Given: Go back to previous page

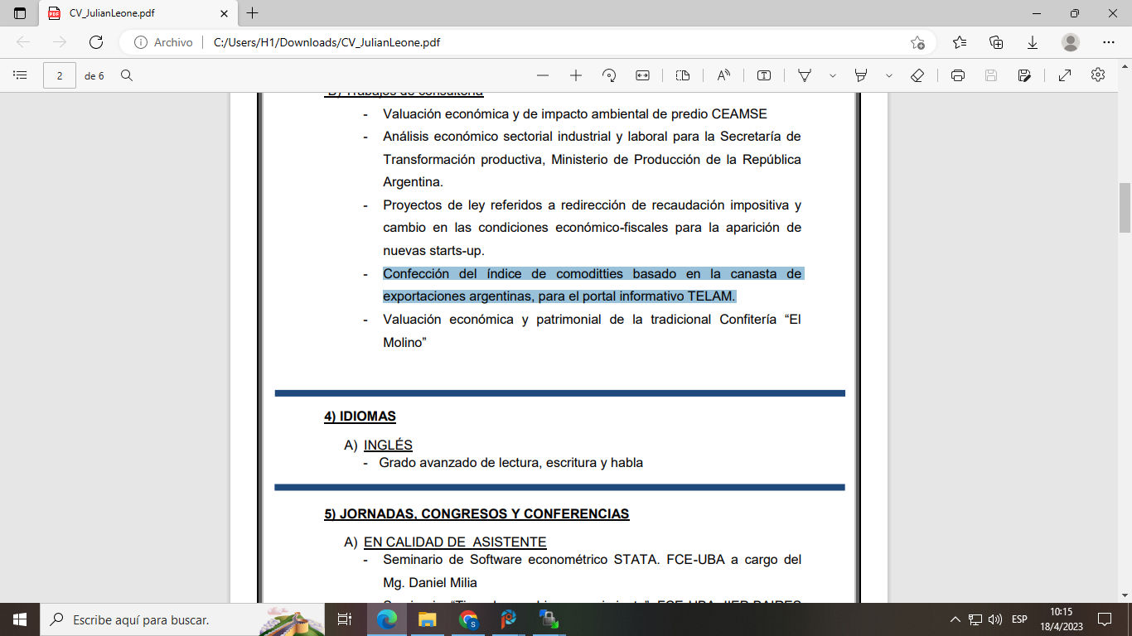Looking at the screenshot, I should pos(23,42).
